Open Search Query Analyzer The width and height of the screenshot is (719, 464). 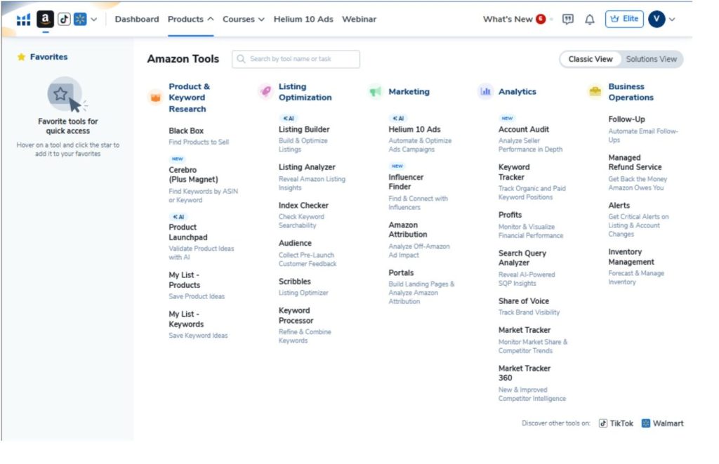[522, 258]
